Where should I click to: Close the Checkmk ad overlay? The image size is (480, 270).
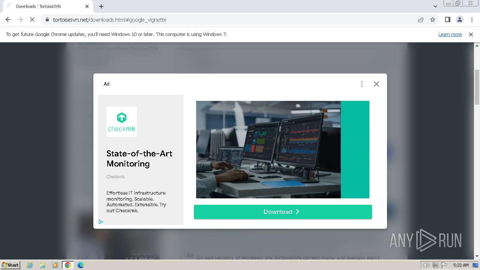click(x=376, y=84)
